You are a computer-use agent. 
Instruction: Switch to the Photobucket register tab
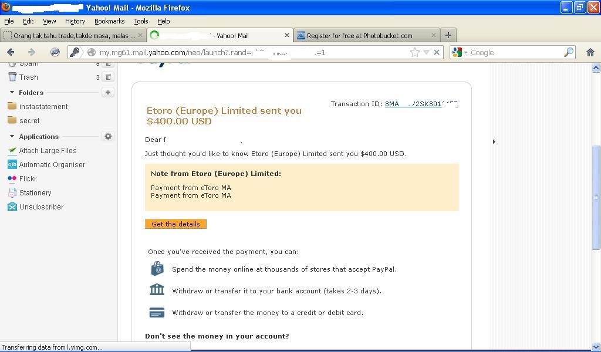[367, 36]
